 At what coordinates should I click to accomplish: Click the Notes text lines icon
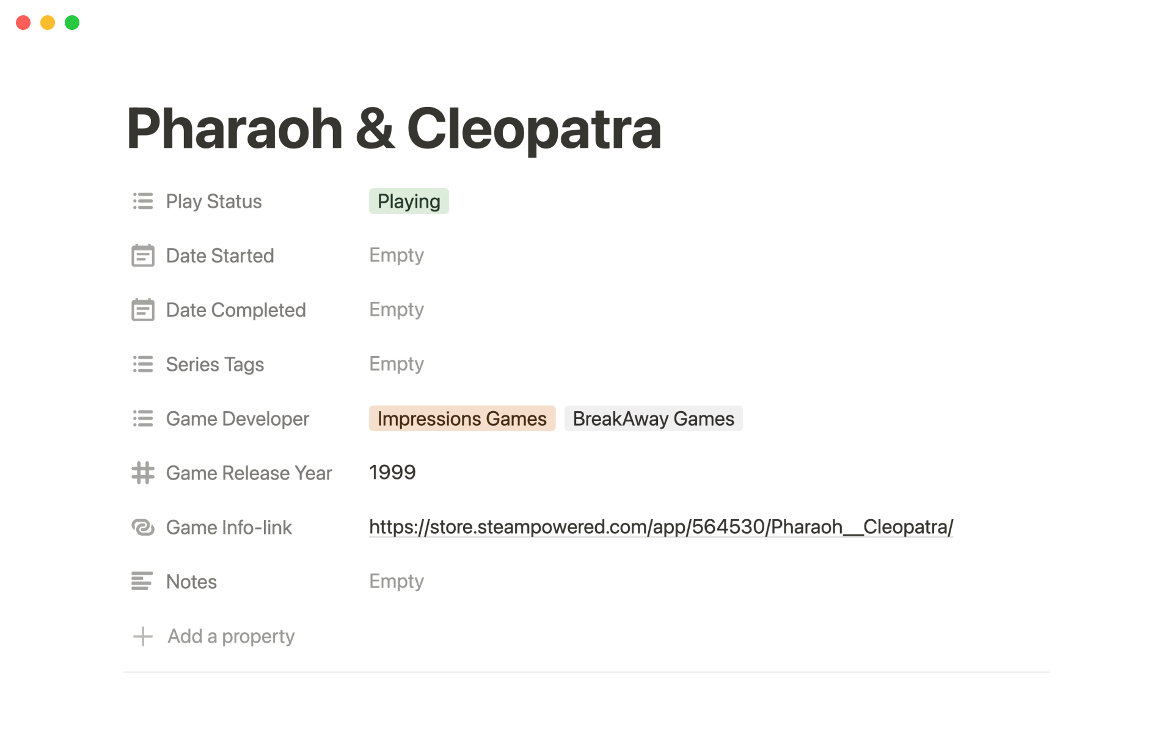(143, 582)
